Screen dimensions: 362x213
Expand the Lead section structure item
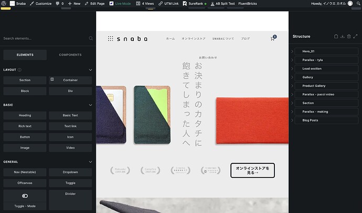[x=292, y=69]
